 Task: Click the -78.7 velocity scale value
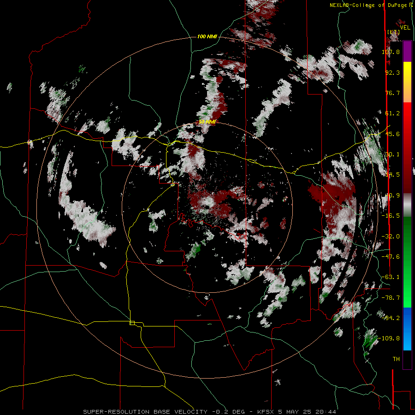click(x=391, y=298)
